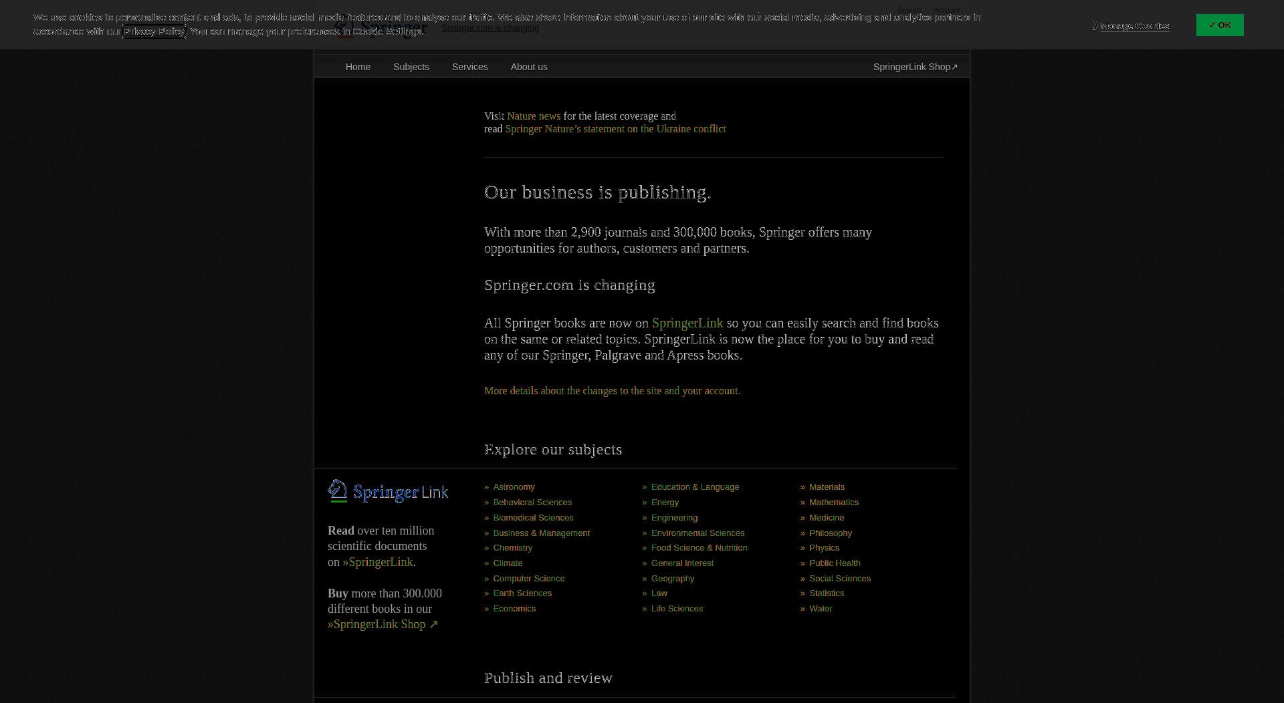Browse the Physics subject

pos(824,548)
